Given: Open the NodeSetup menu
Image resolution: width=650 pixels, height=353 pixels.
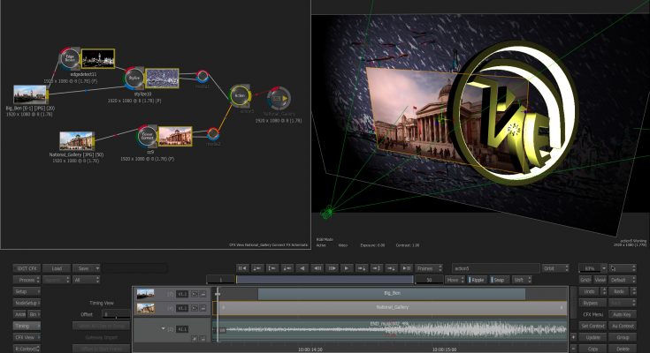Looking at the screenshot, I should click(27, 303).
